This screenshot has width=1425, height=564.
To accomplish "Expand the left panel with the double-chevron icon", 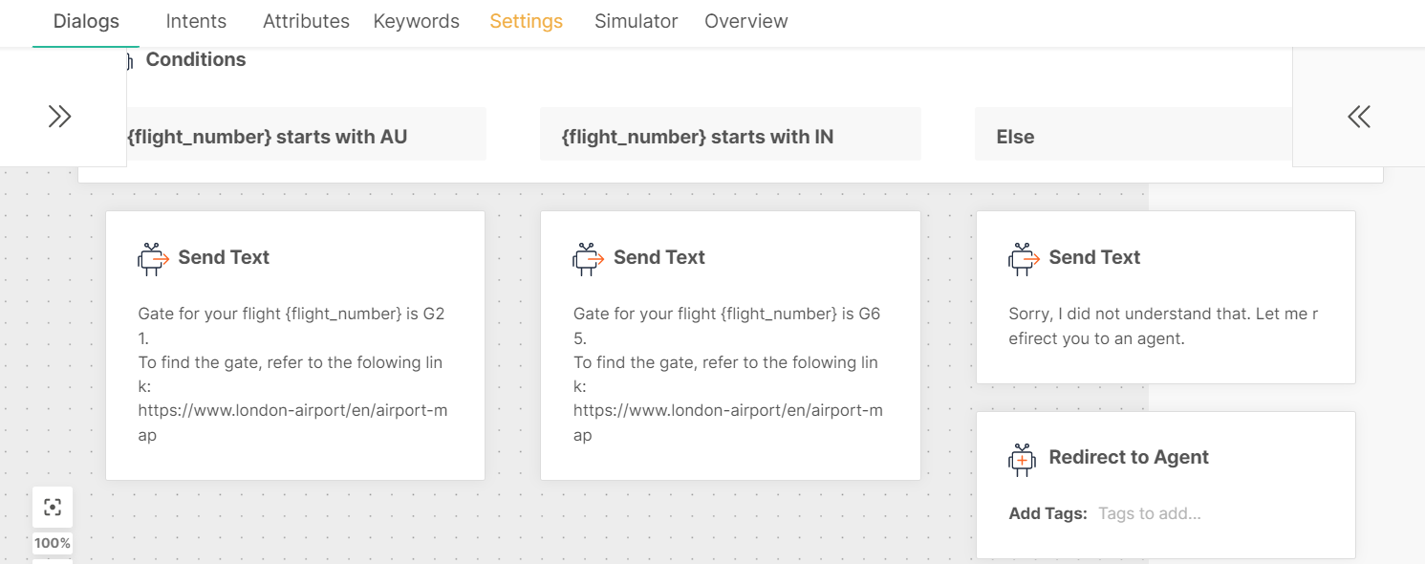I will [60, 116].
